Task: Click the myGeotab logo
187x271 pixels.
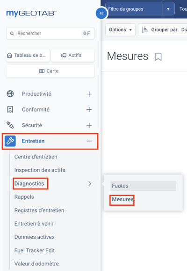Action: tap(31, 13)
